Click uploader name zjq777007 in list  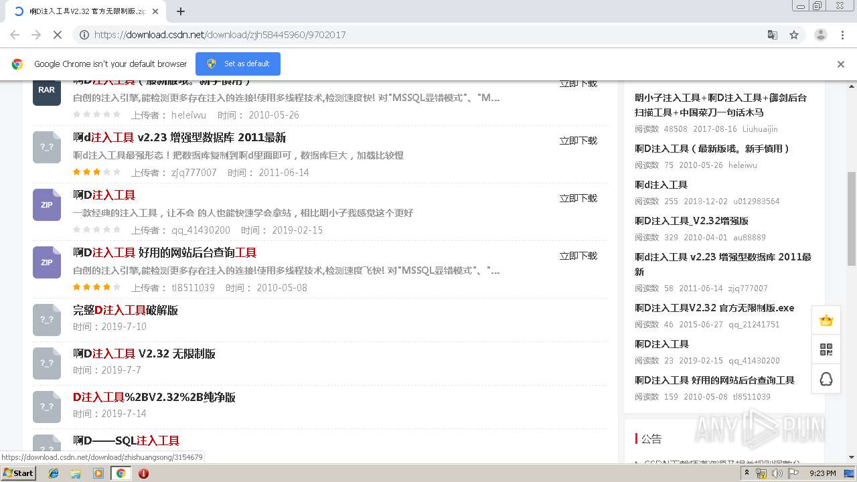194,173
